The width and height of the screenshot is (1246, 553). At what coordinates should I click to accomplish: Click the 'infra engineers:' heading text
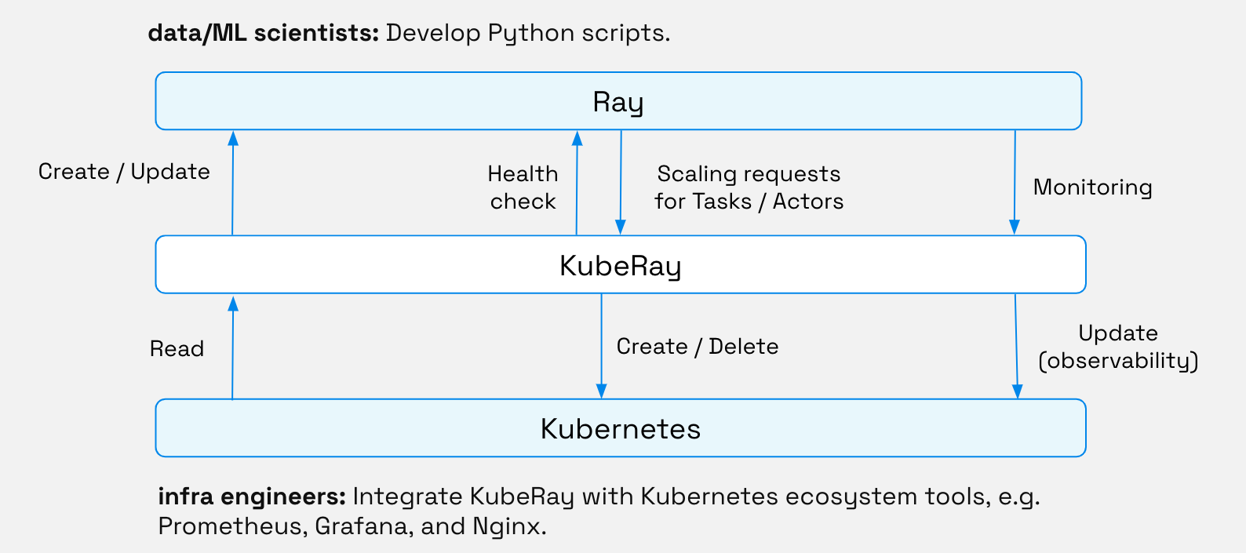point(252,497)
